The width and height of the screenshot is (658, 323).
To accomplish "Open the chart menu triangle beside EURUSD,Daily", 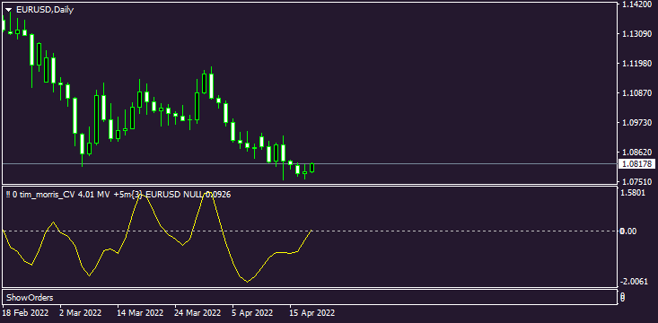I will click(8, 10).
